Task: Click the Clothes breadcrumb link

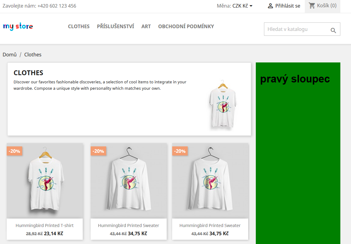Action: pyautogui.click(x=33, y=55)
